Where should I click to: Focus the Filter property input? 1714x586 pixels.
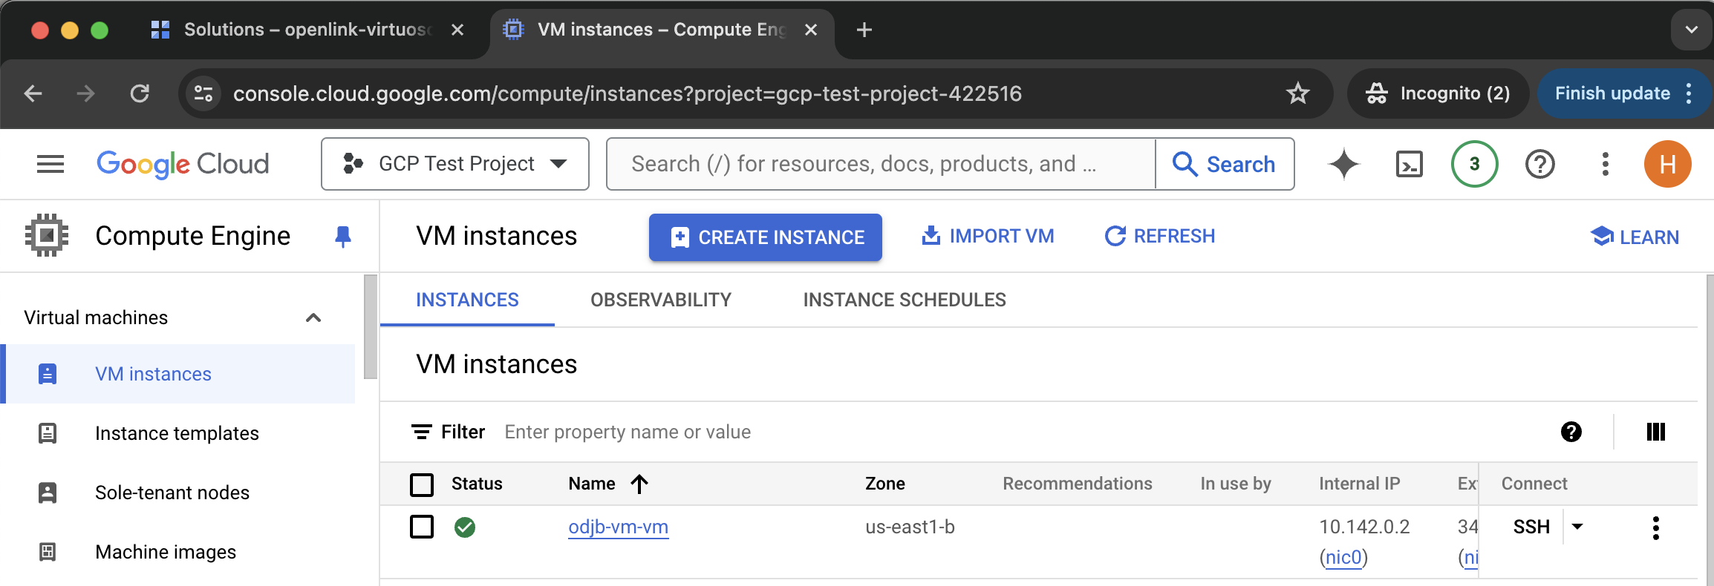tap(1025, 432)
